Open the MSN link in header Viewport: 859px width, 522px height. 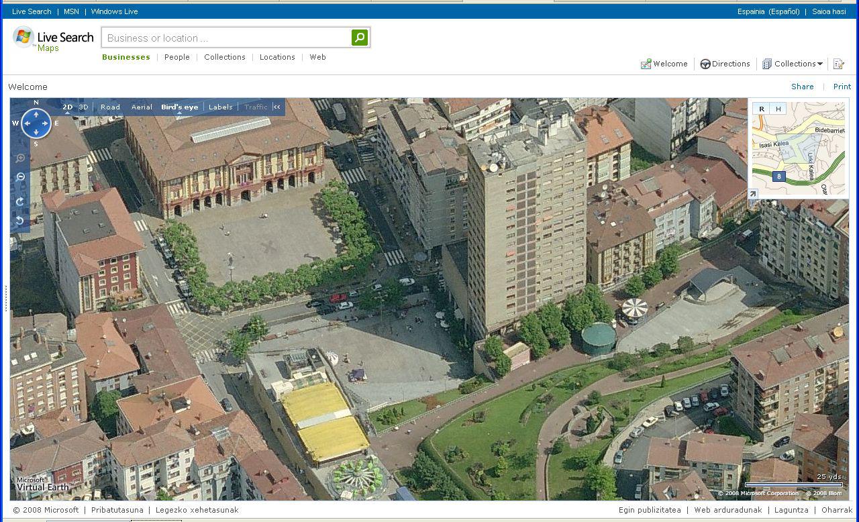[71, 11]
